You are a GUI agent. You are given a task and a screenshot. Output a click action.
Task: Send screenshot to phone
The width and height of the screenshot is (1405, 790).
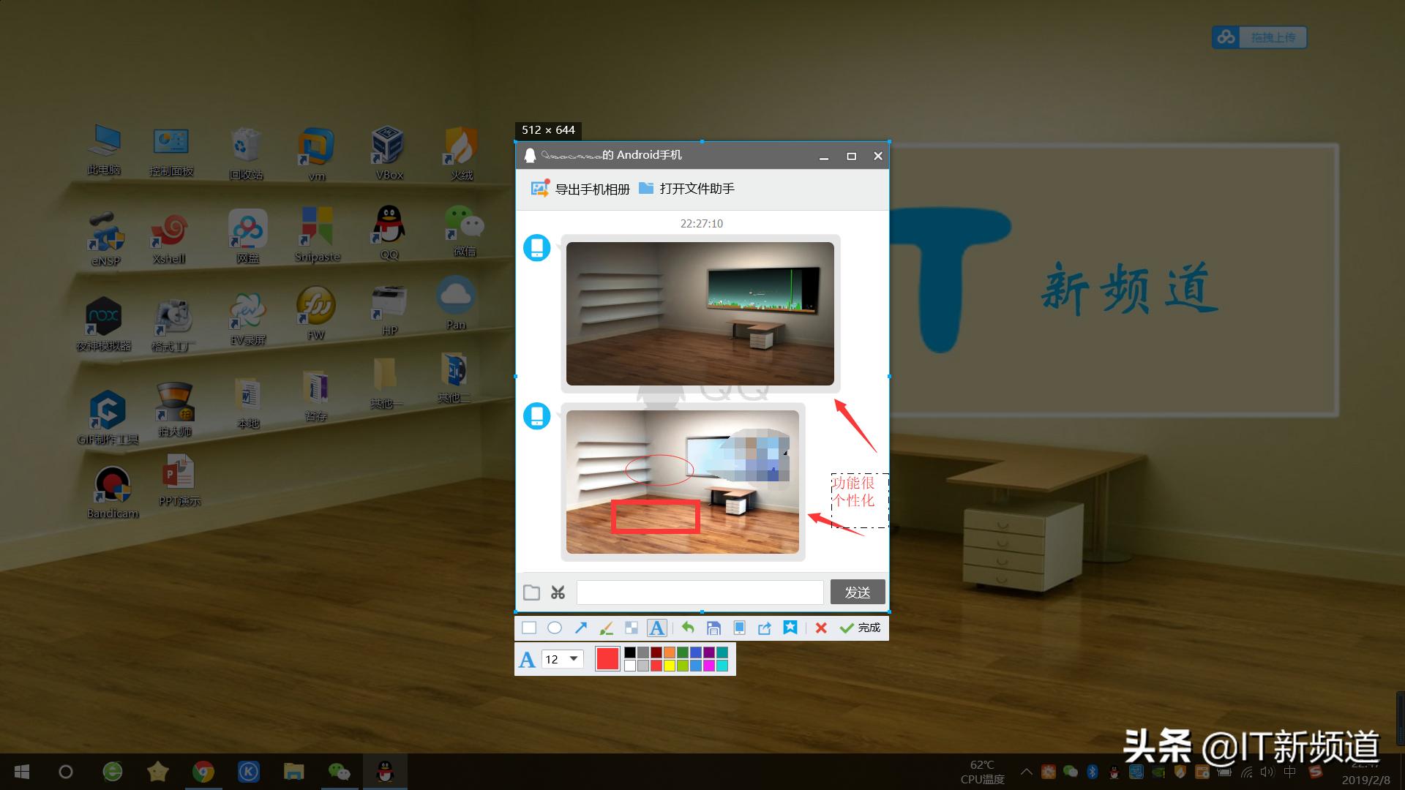click(739, 628)
